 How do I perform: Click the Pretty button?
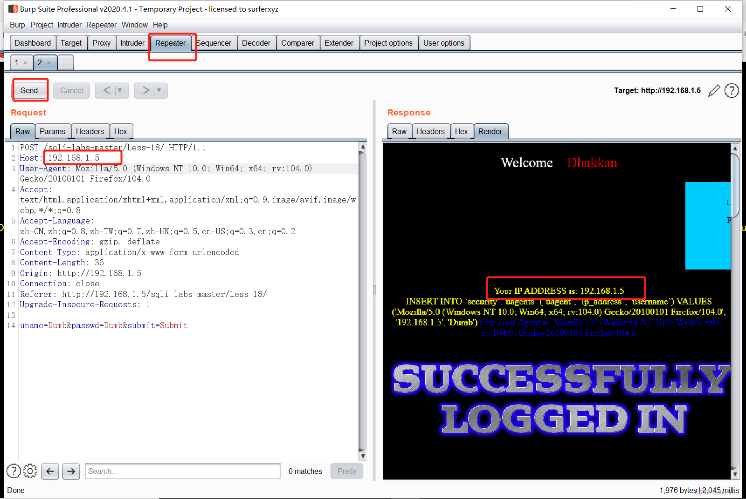tap(347, 471)
